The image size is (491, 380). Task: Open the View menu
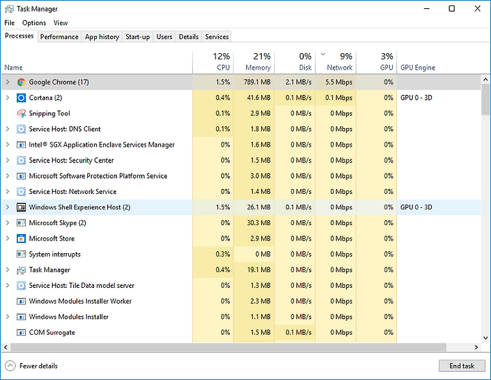61,23
